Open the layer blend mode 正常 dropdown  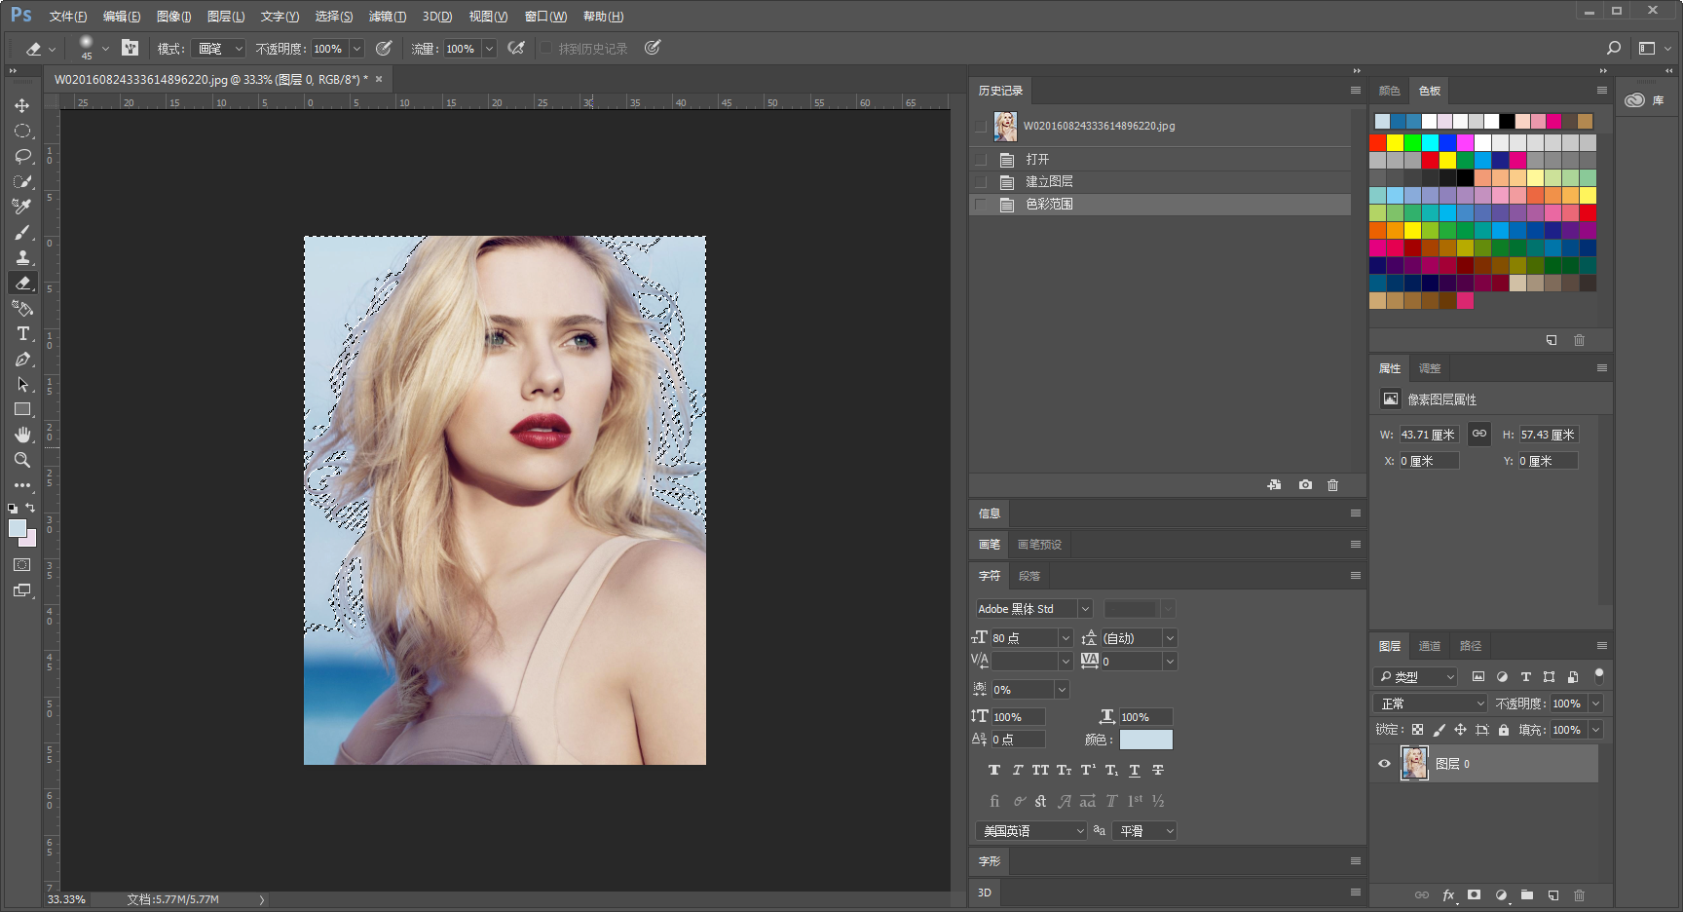pos(1430,703)
